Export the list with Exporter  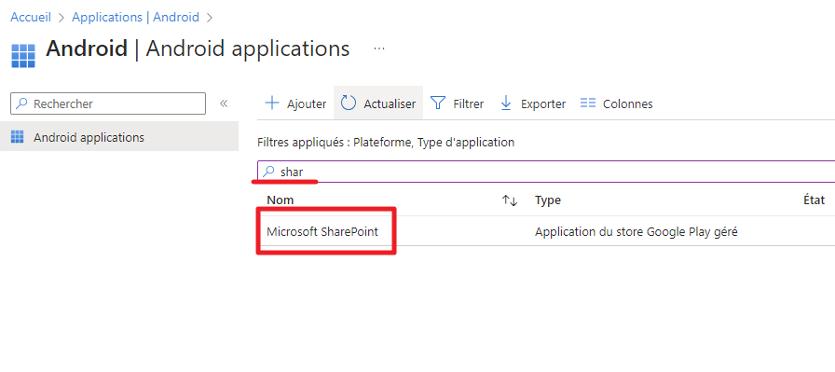[x=532, y=103]
